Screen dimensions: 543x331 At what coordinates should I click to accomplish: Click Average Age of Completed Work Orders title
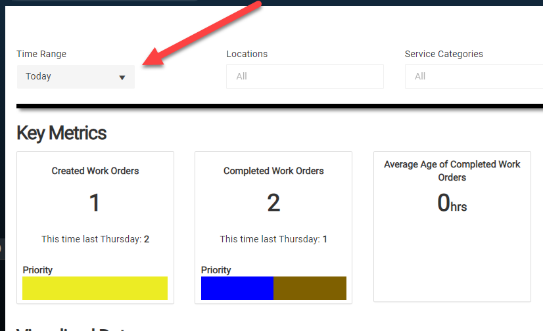tap(452, 171)
